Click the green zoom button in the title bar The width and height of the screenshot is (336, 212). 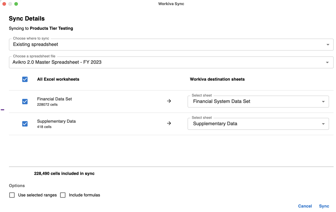tap(16, 4)
